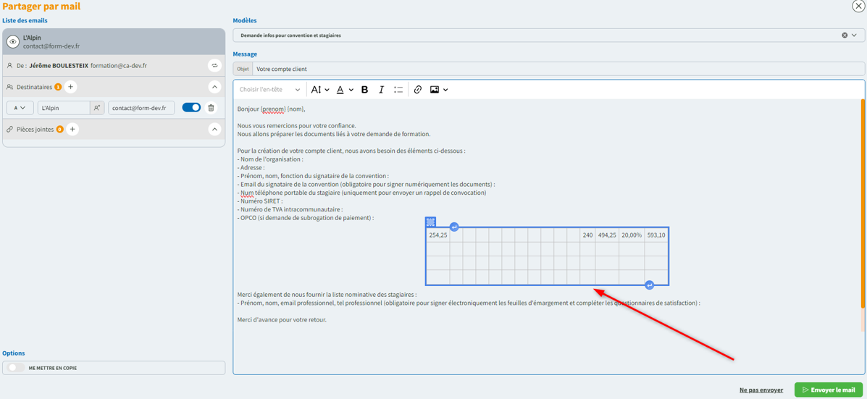This screenshot has width=867, height=399.
Task: Toggle off the L'Alpin recipient switch
Action: pyautogui.click(x=191, y=108)
